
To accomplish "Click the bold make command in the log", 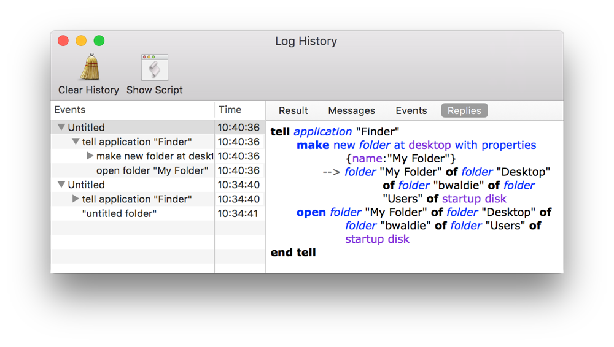I will (x=313, y=145).
